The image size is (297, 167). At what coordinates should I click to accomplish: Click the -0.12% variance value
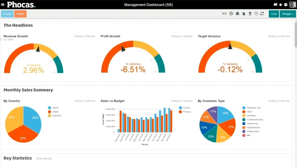point(230,70)
